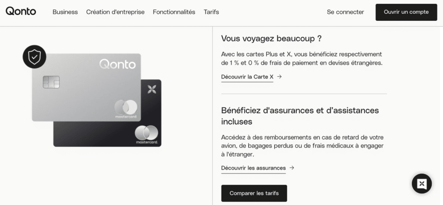
Task: Click the Mastercard logo on black card
Action: pos(146,133)
